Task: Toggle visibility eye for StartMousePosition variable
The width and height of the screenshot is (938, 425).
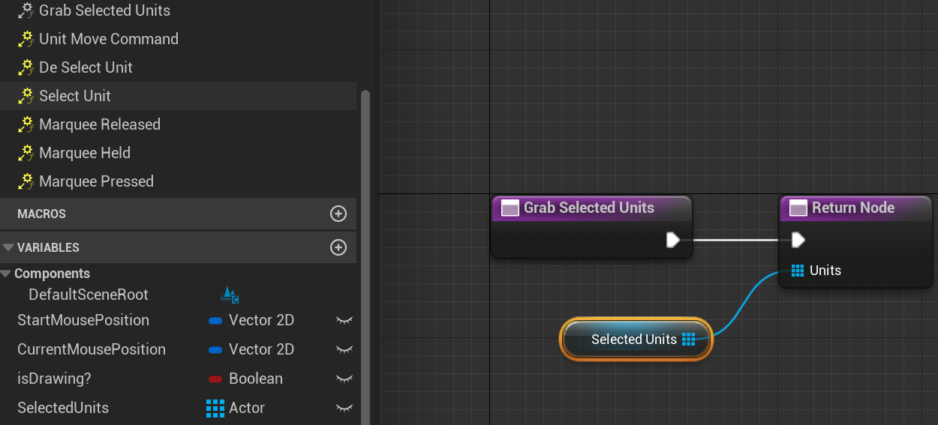Action: [344, 321]
